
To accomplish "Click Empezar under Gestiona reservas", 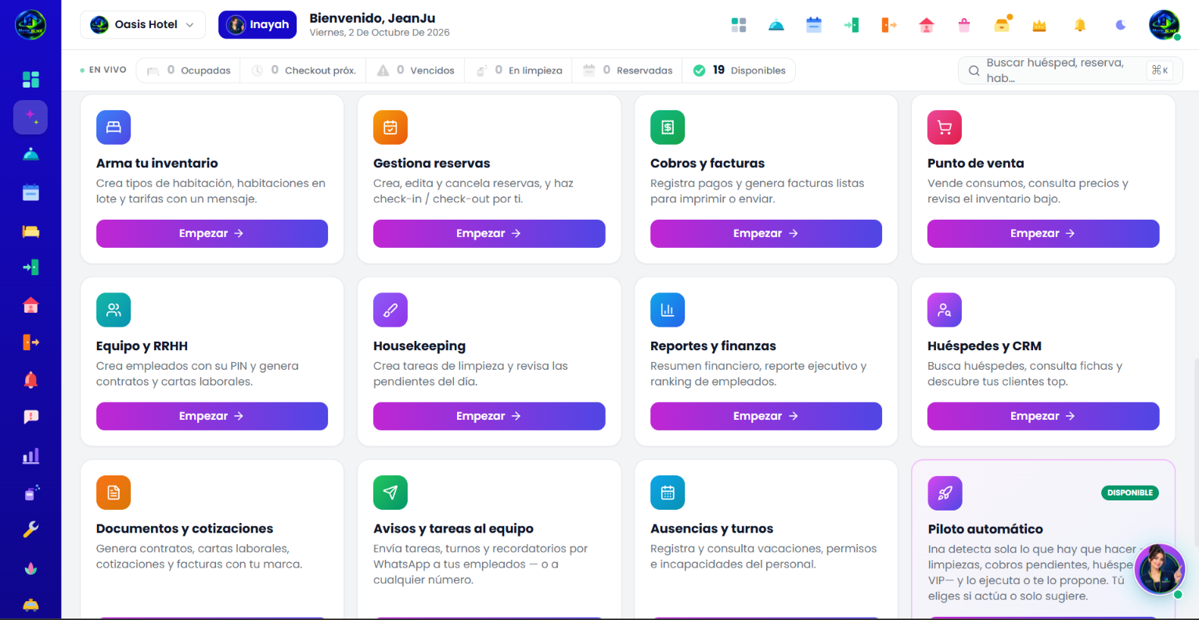I will [x=489, y=234].
